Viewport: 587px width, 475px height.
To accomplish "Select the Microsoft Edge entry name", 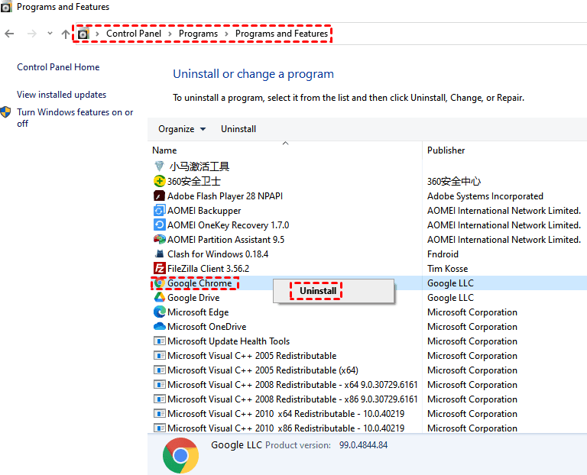I will point(198,312).
